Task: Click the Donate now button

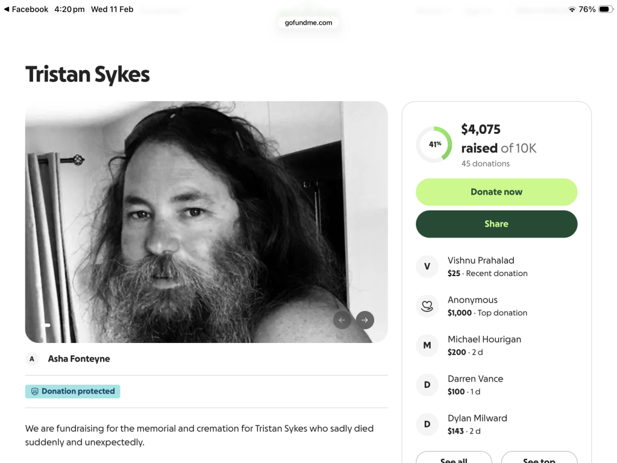Action: click(x=496, y=192)
